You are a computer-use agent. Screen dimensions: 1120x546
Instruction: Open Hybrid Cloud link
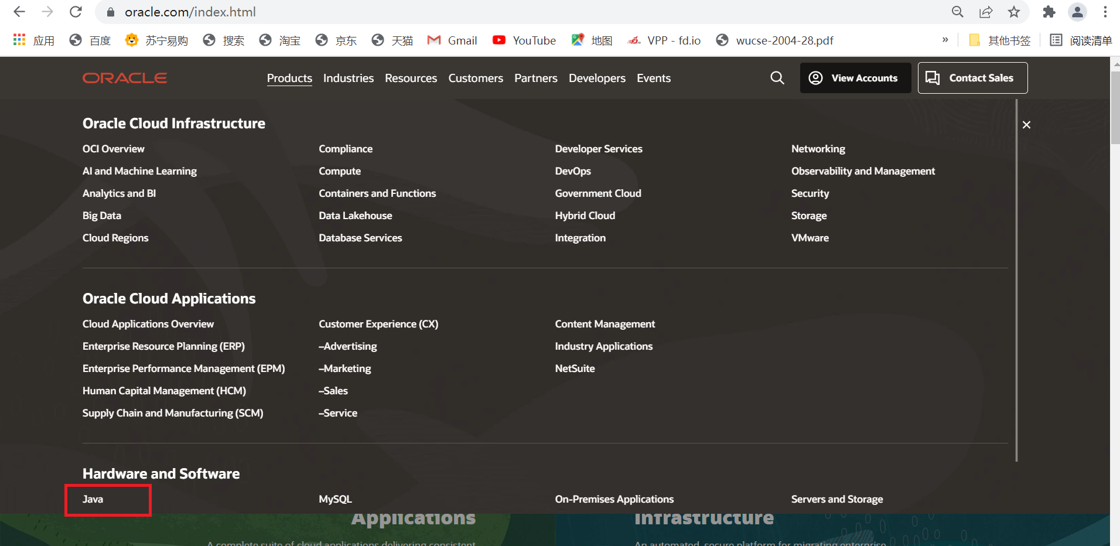(585, 216)
